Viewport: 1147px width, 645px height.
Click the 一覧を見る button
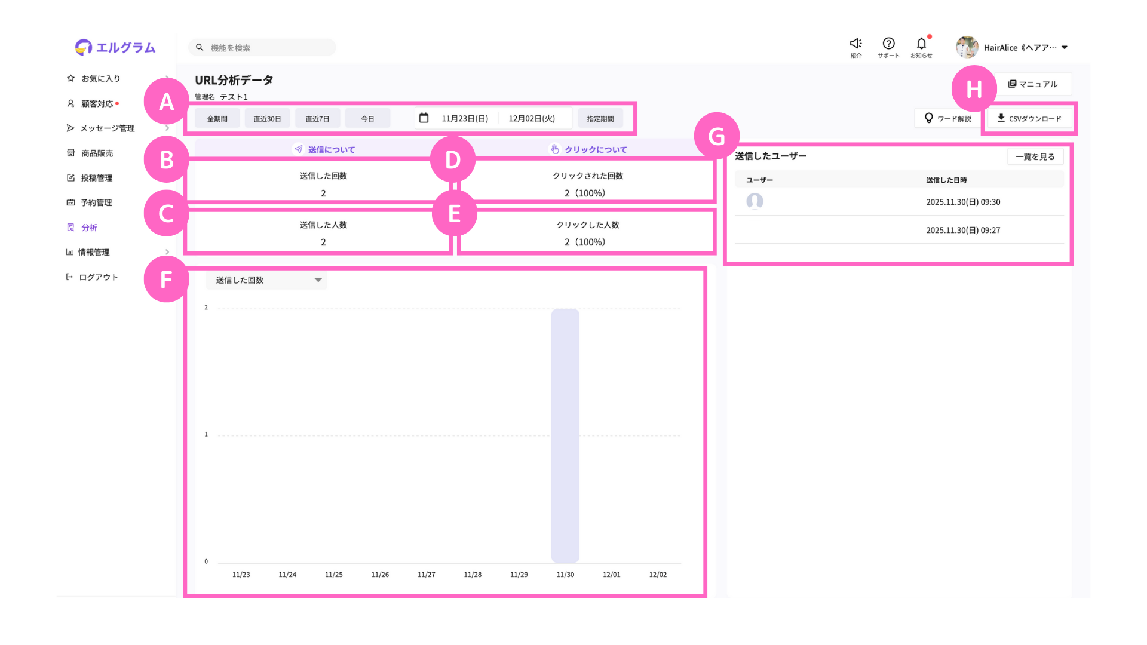tap(1035, 156)
